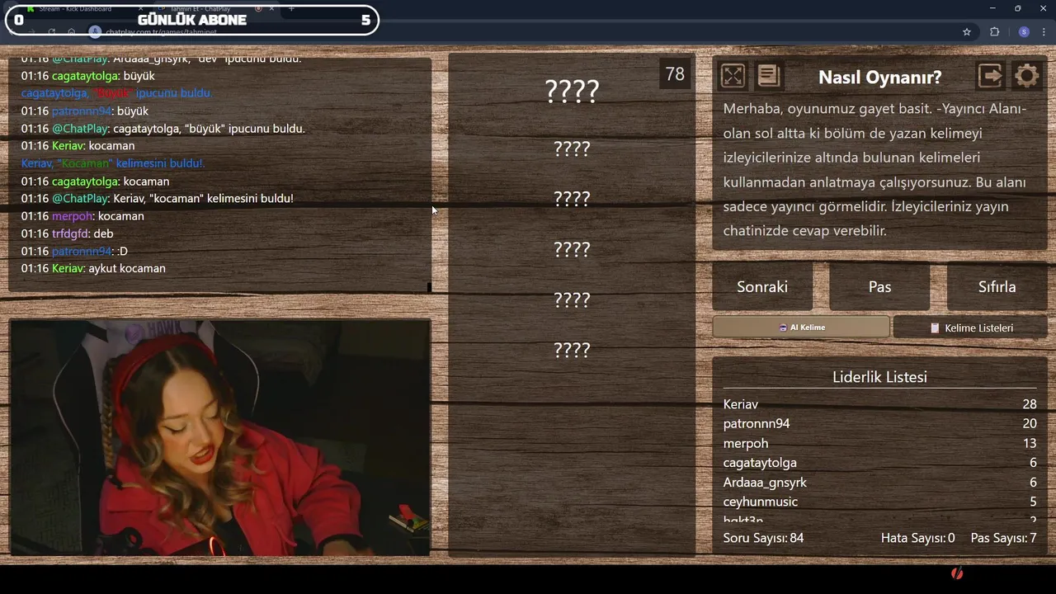Click the Hata Sayısı: 0 counter
This screenshot has width=1056, height=594.
(x=917, y=538)
